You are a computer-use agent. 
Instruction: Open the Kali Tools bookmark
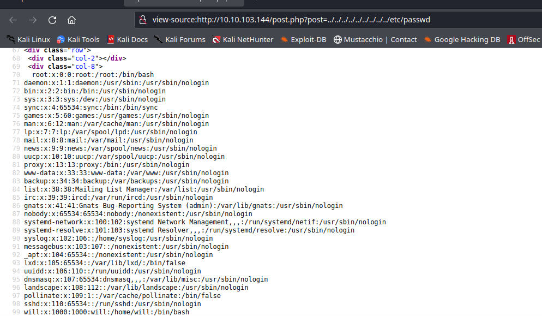pos(78,39)
